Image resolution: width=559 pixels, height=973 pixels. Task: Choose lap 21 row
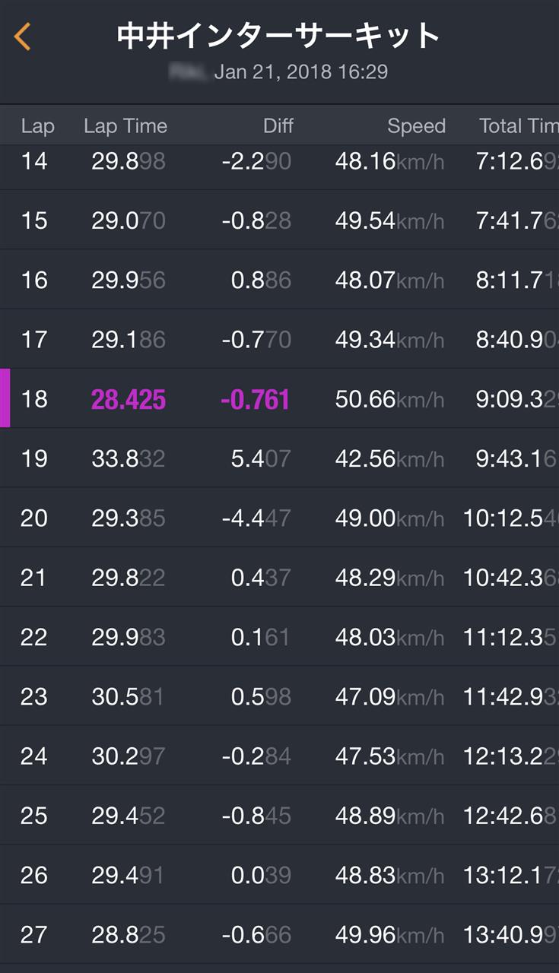[279, 578]
